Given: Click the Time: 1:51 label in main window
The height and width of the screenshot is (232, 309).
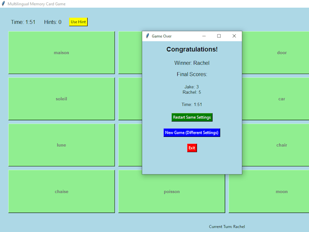Looking at the screenshot, I should [23, 22].
